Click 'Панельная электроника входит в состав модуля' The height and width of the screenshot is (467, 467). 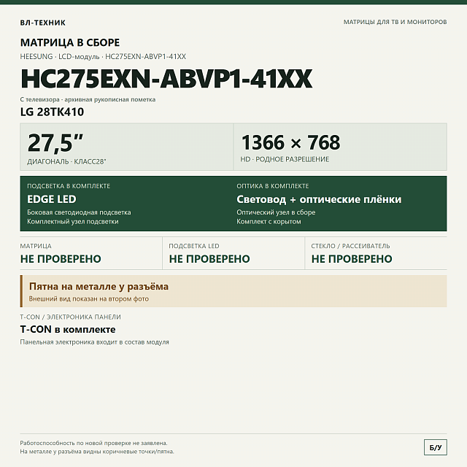click(x=94, y=342)
